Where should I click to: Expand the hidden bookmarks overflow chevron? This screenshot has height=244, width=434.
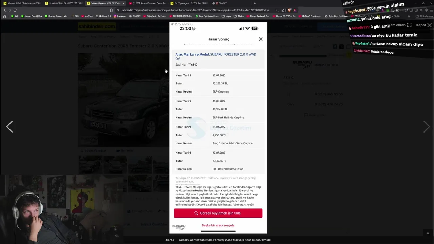(409, 16)
